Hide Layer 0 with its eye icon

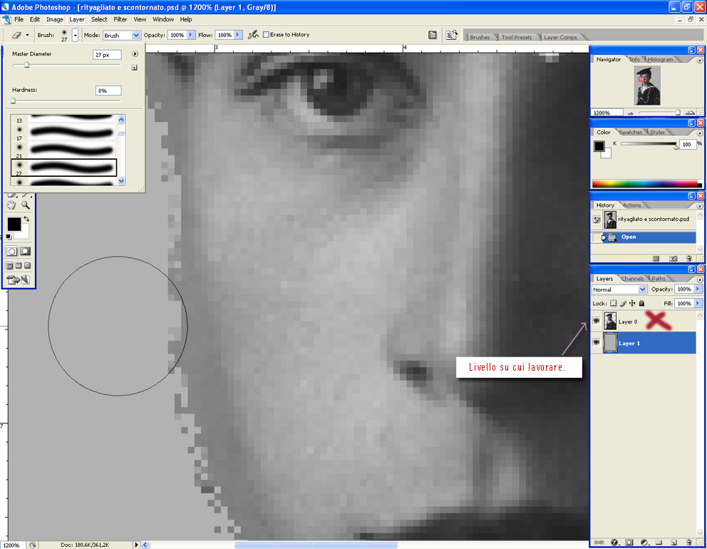coord(596,322)
